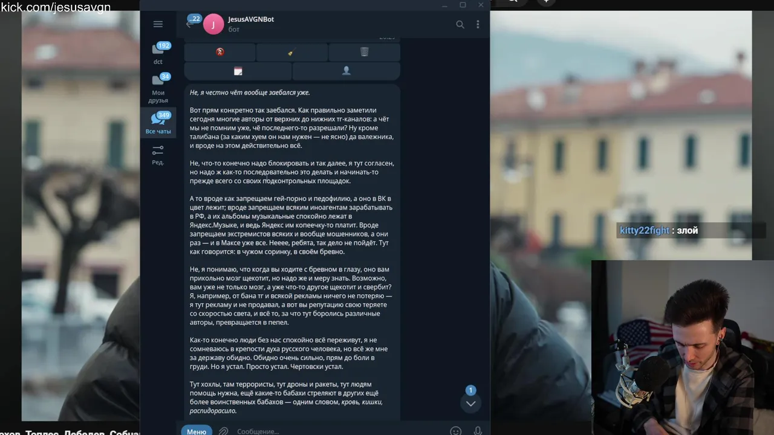774x435 pixels.
Task: Open the emoji picker smiley icon
Action: click(x=455, y=431)
